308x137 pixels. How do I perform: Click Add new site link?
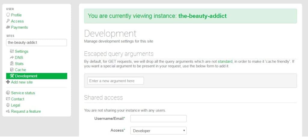coord(22,82)
